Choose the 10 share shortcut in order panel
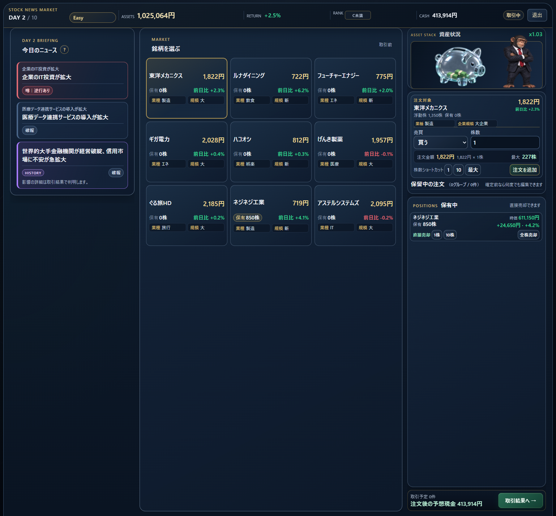The height and width of the screenshot is (516, 556). point(458,170)
